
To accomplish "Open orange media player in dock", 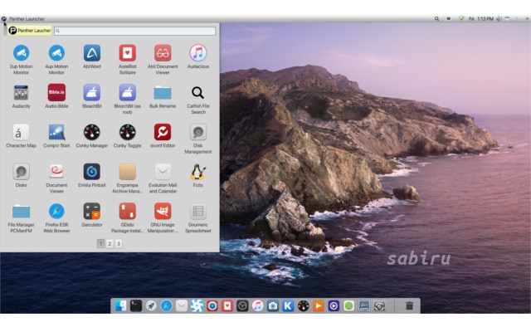I will pyautogui.click(x=319, y=306).
